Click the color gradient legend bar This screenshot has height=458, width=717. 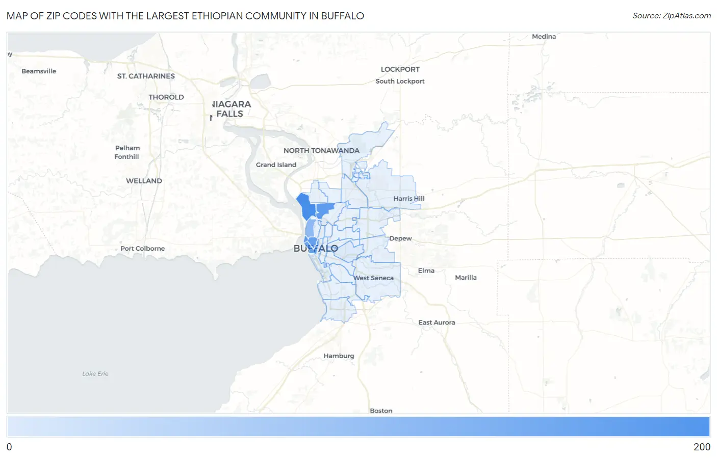[x=358, y=426]
